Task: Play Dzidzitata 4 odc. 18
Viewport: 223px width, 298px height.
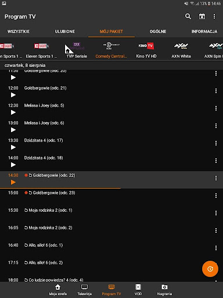Action: click(13, 165)
